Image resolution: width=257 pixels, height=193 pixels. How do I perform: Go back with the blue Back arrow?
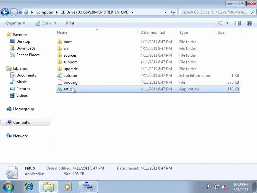coord(5,12)
